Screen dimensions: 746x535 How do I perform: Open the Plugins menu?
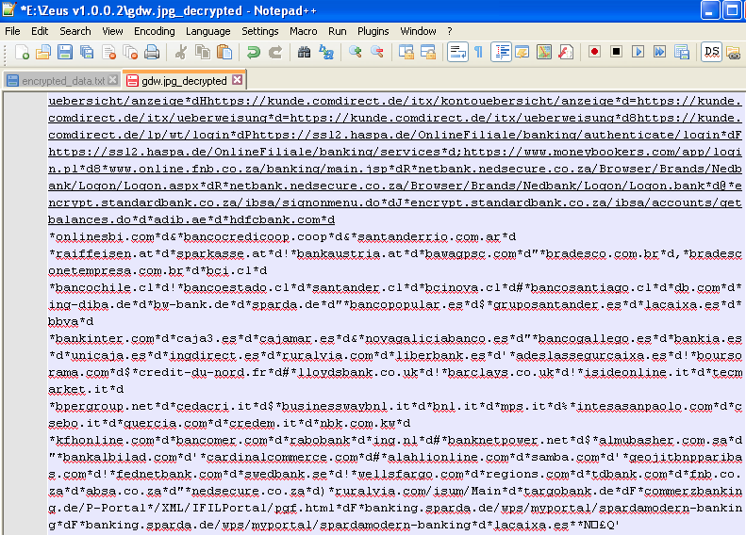[373, 31]
